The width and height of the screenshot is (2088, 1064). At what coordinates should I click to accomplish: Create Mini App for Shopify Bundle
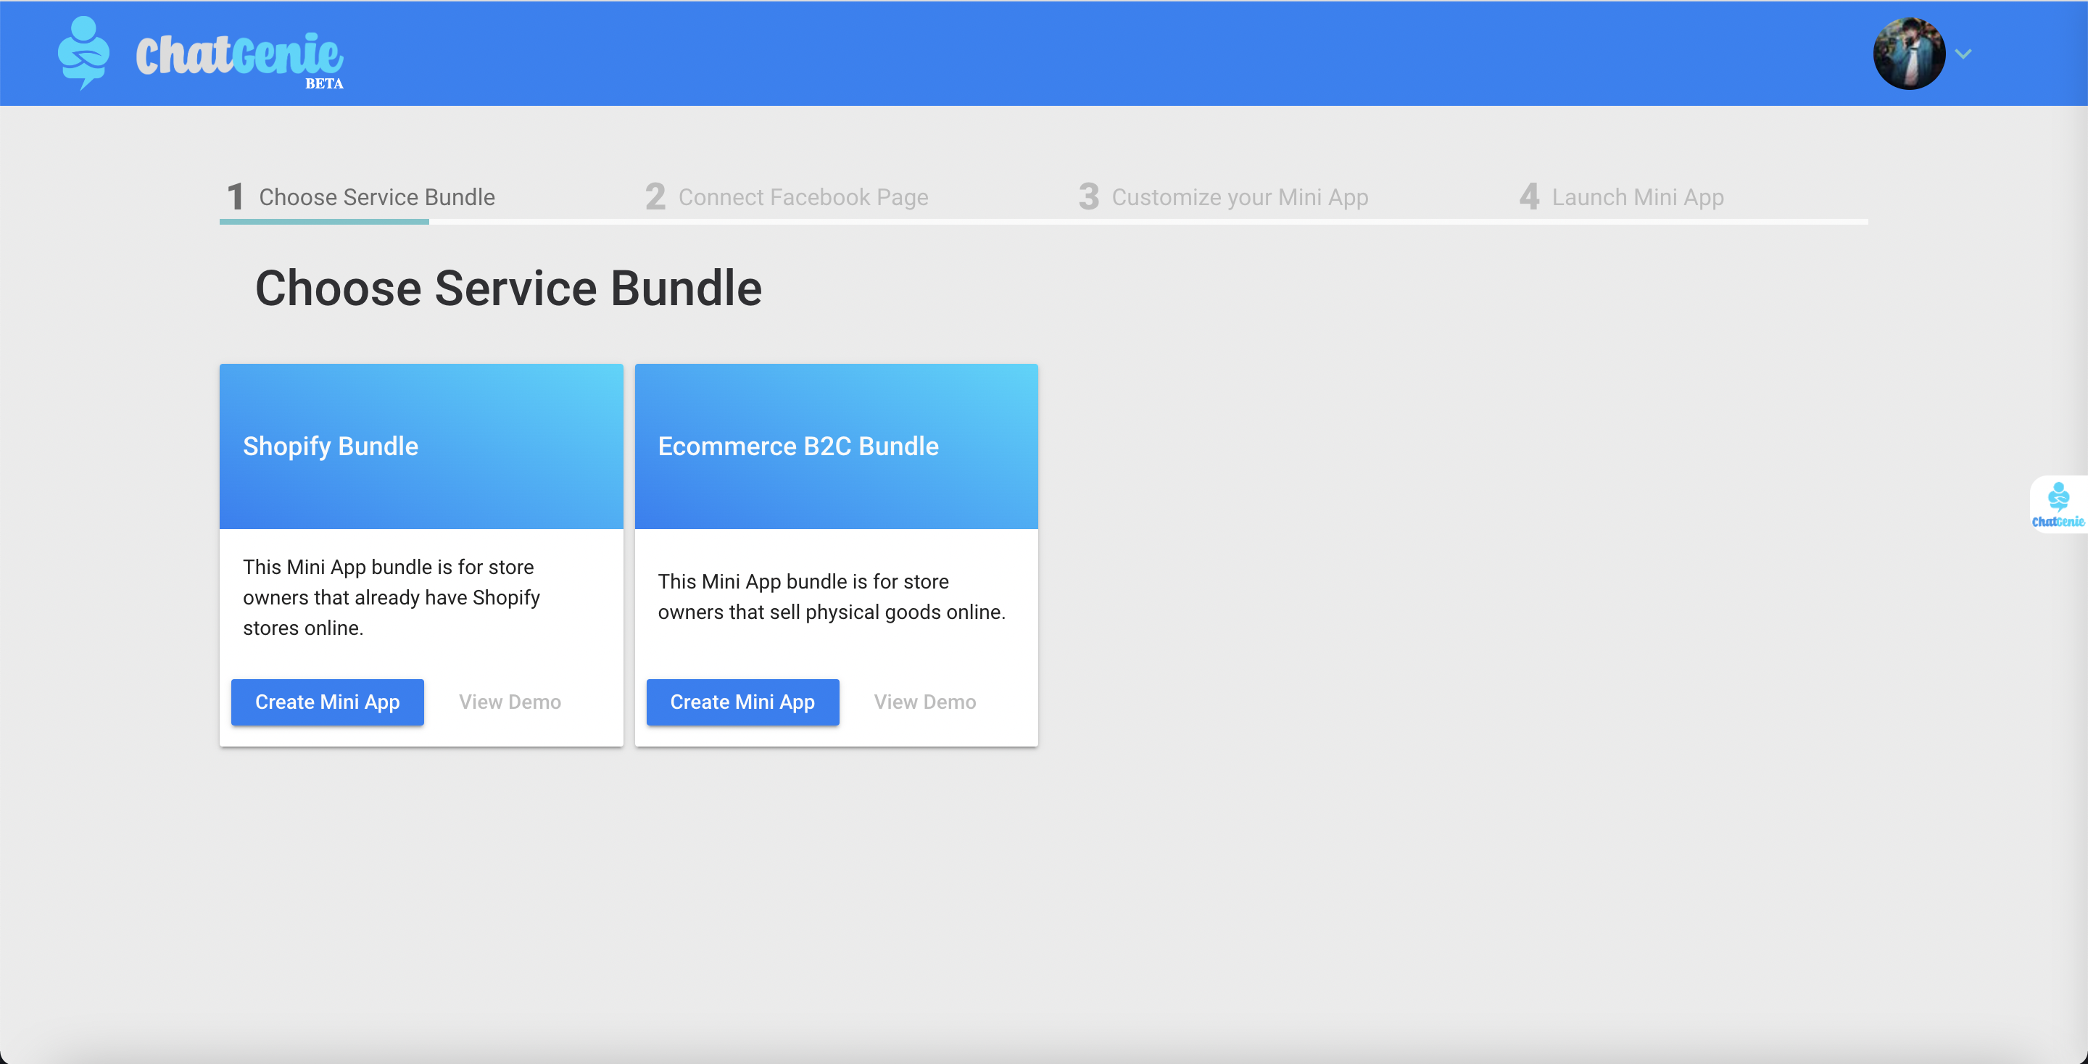(x=328, y=702)
